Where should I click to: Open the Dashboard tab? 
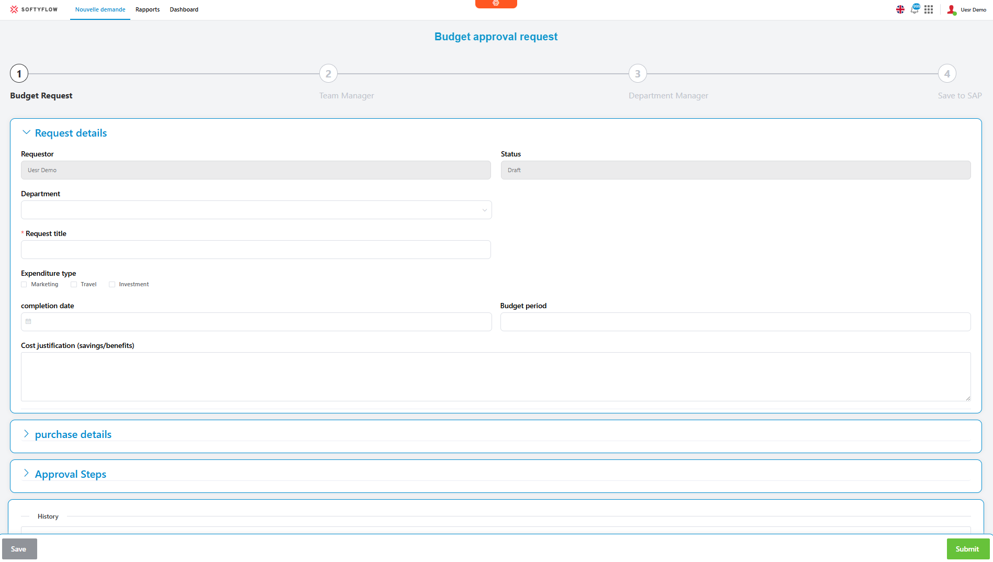tap(184, 9)
